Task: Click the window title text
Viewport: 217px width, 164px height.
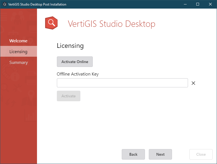Action: pyautogui.click(x=37, y=4)
